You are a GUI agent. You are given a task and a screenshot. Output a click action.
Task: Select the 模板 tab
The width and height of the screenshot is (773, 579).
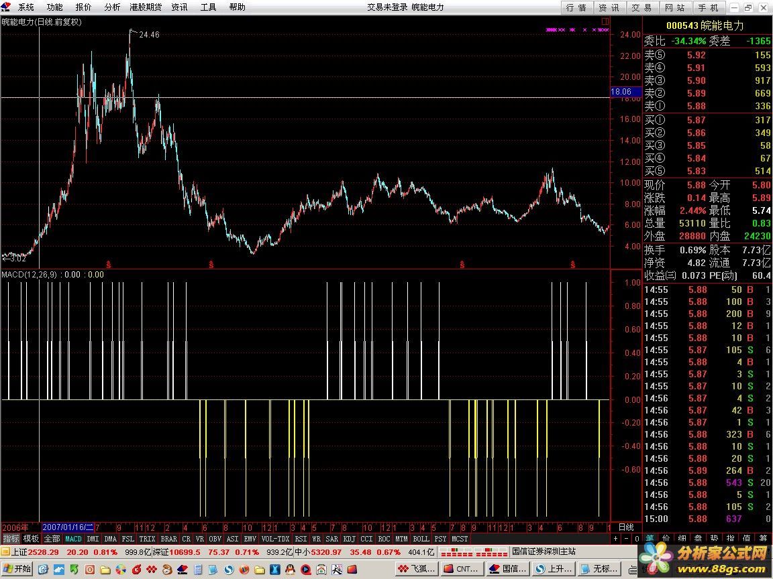[31, 539]
